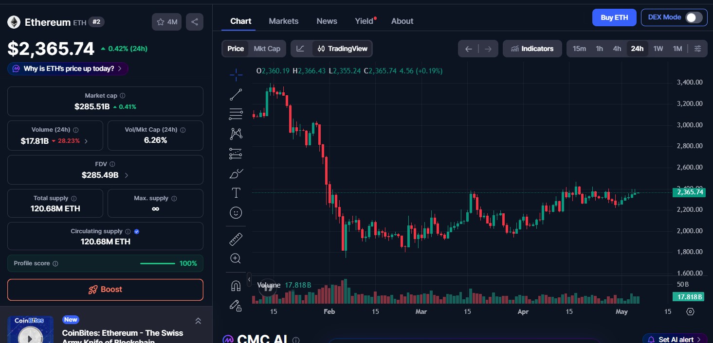Screen dimensions: 713x343
Task: Click the Ethereum logo icon
Action: coord(14,22)
